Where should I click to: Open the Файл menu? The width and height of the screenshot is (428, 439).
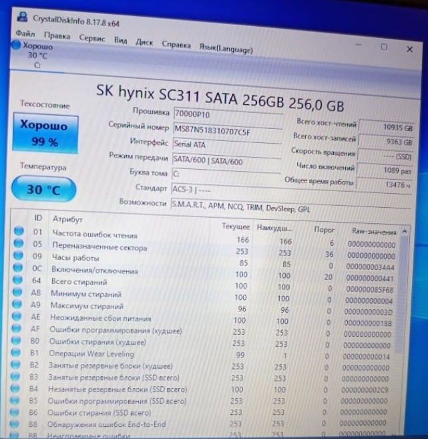coord(25,33)
